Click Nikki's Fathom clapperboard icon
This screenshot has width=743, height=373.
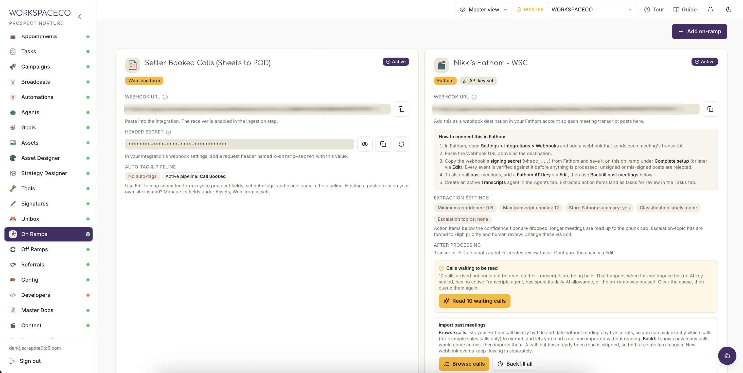(441, 65)
